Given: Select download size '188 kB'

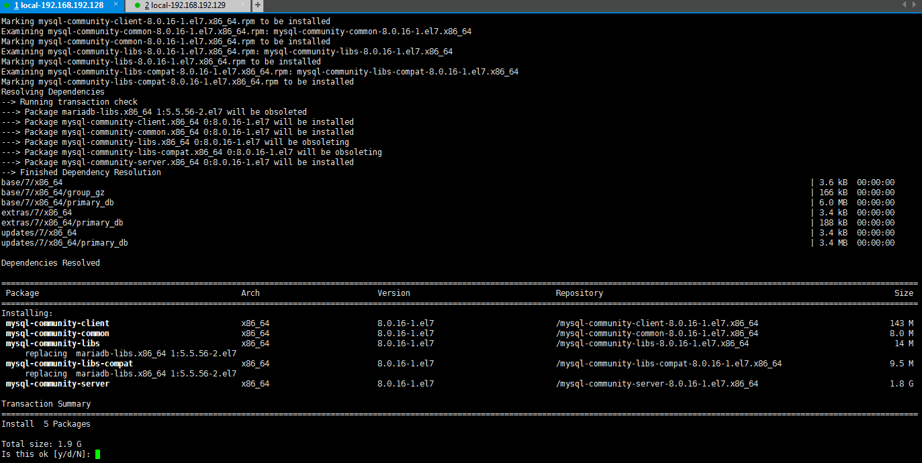Looking at the screenshot, I should [x=833, y=223].
